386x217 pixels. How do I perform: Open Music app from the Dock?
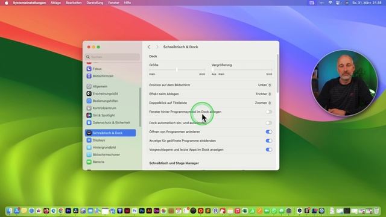click(237, 210)
